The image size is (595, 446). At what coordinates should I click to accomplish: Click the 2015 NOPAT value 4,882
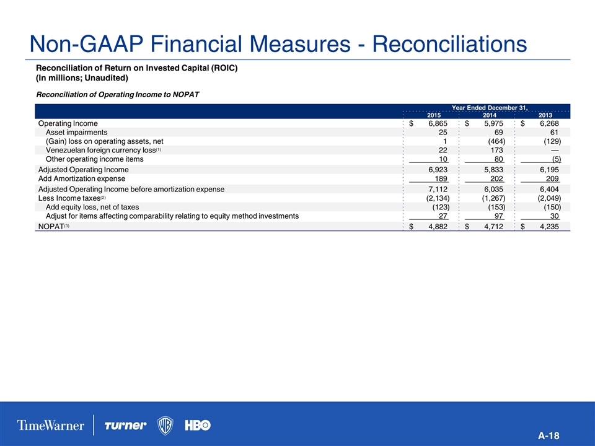tap(435, 227)
